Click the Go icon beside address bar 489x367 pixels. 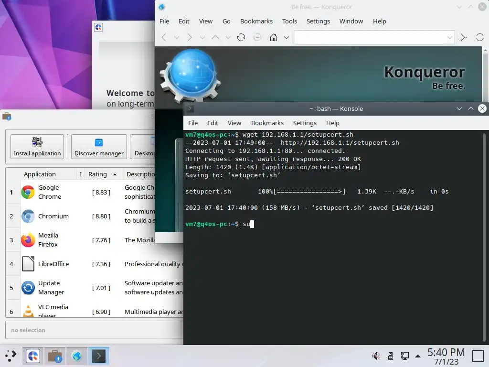pyautogui.click(x=464, y=37)
